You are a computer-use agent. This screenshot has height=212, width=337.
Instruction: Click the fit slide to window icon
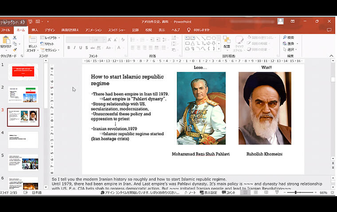click(x=333, y=193)
